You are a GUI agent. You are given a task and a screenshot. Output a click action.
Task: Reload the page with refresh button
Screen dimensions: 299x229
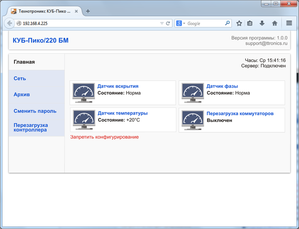pos(168,24)
